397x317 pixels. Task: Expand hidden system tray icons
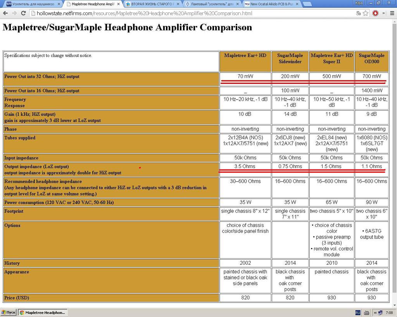point(375,313)
